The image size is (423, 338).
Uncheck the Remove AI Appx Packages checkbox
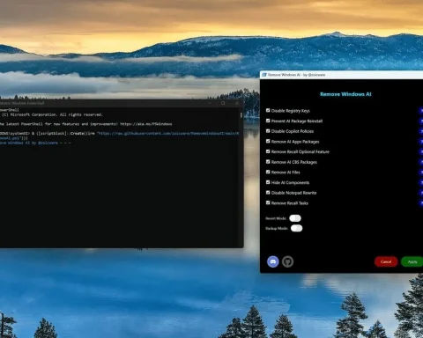pyautogui.click(x=268, y=141)
